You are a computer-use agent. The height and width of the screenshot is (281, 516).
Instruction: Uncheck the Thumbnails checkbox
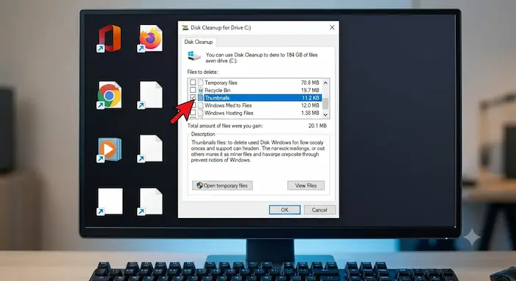(x=193, y=97)
